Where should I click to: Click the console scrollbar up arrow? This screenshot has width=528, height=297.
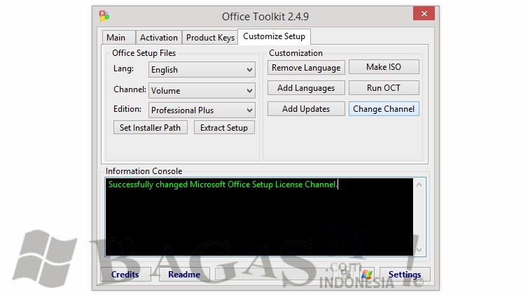[x=419, y=184]
